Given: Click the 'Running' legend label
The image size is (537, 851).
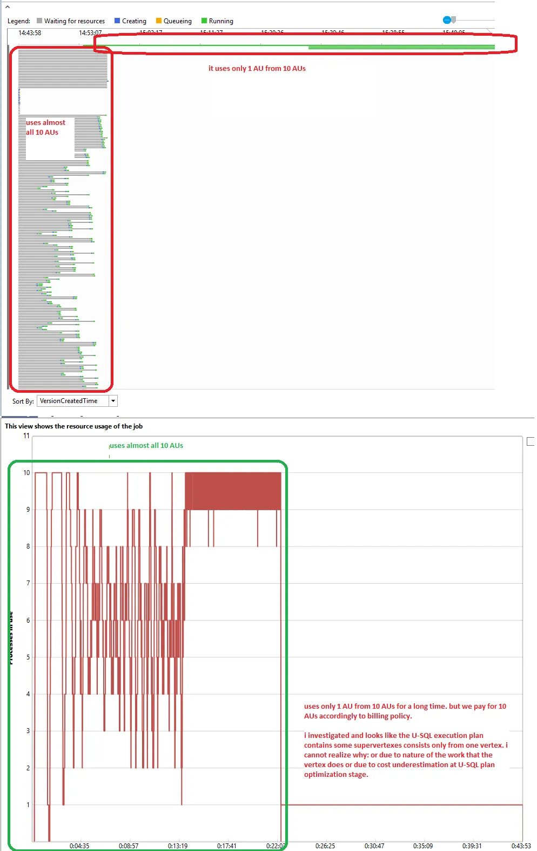Looking at the screenshot, I should coord(221,21).
